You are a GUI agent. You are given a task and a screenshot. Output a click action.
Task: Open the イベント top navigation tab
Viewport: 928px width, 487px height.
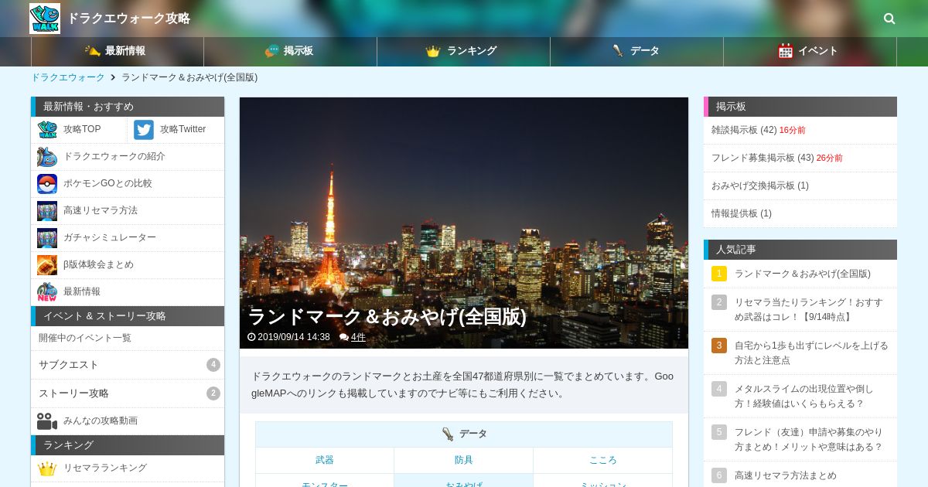click(810, 51)
